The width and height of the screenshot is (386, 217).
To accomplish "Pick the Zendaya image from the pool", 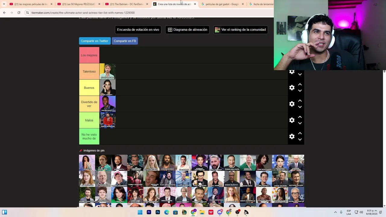I will pyautogui.click(x=87, y=163).
